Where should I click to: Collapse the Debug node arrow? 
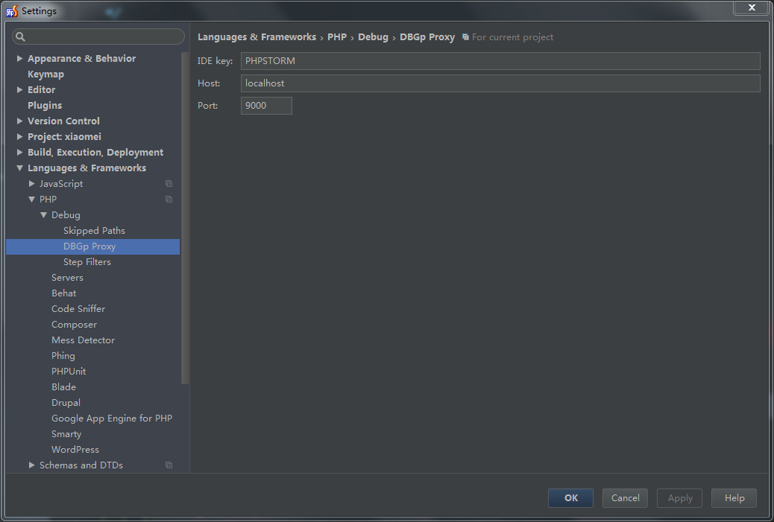(x=43, y=215)
